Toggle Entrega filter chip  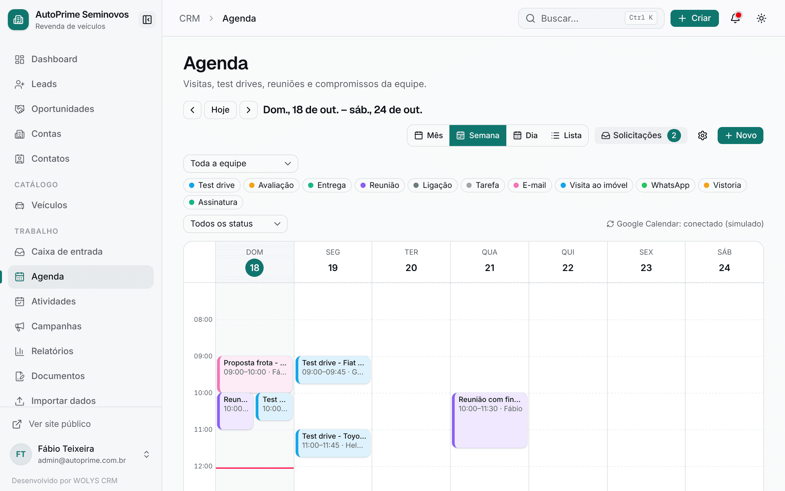tap(327, 185)
